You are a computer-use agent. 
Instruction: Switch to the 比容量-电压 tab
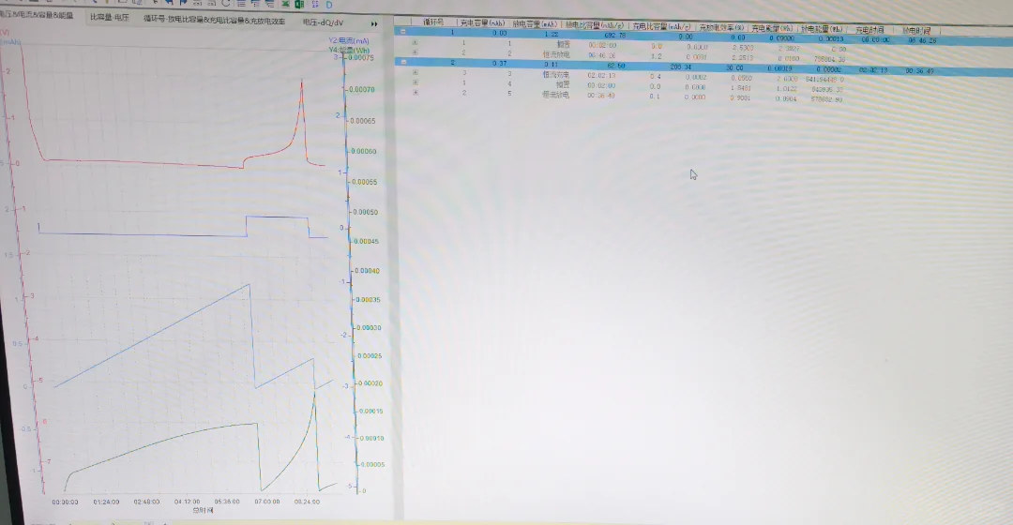(x=109, y=18)
